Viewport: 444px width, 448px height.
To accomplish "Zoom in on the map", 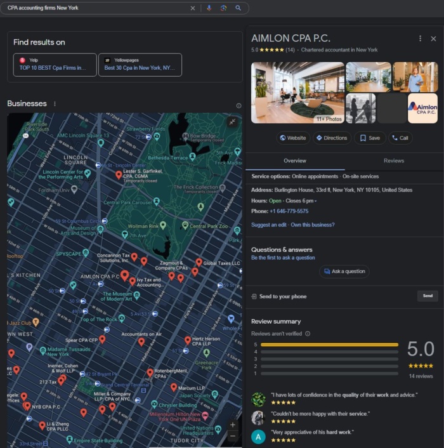I will (x=233, y=425).
